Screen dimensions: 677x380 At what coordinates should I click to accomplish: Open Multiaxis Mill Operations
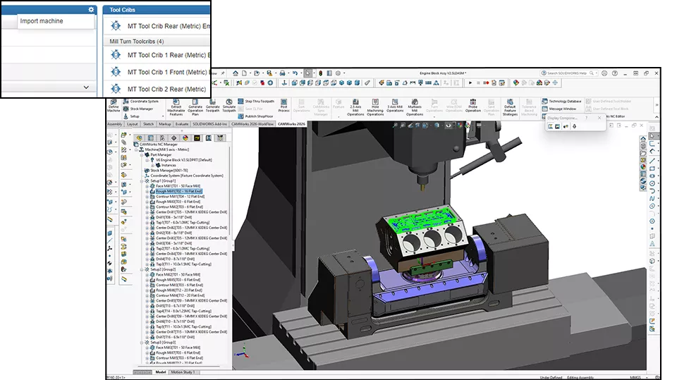click(415, 108)
